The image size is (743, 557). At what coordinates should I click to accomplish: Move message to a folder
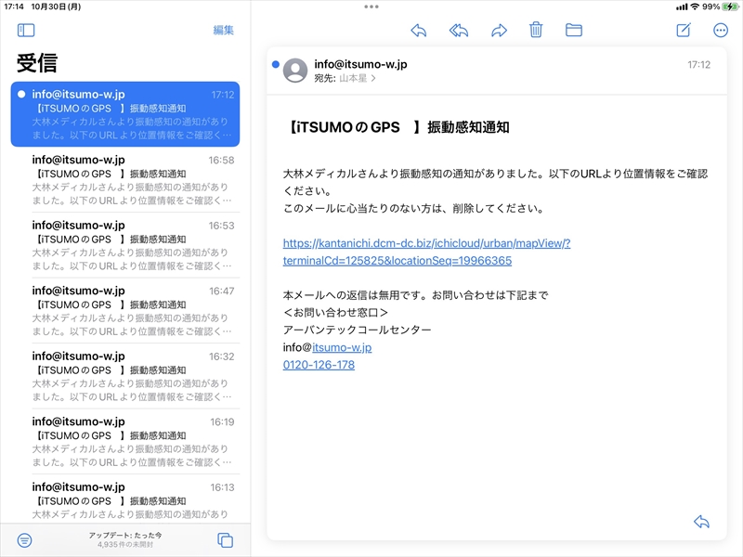[x=574, y=30]
